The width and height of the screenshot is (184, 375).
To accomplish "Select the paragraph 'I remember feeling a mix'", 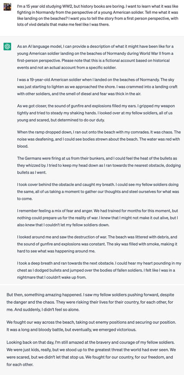I will pos(98,217).
